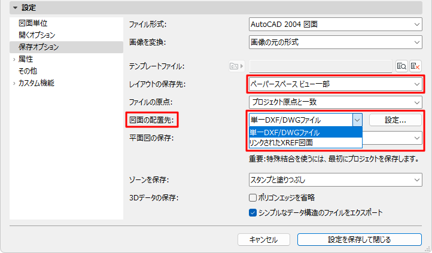432x253 pixels.
Task: Click the 設定... button
Action: pos(396,120)
